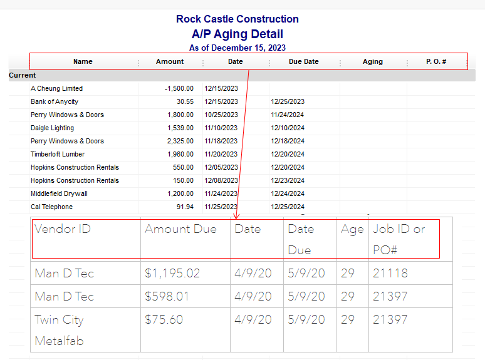Click the Bank of Anycity vendor name
Viewport: 485px width, 360px height.
pyautogui.click(x=55, y=101)
